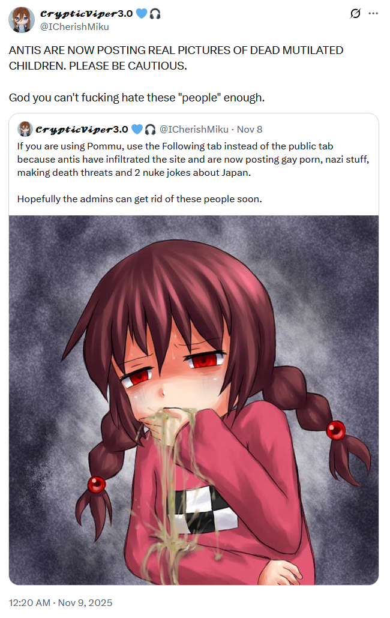Open the quoted post's Nov 8 date

pos(250,129)
